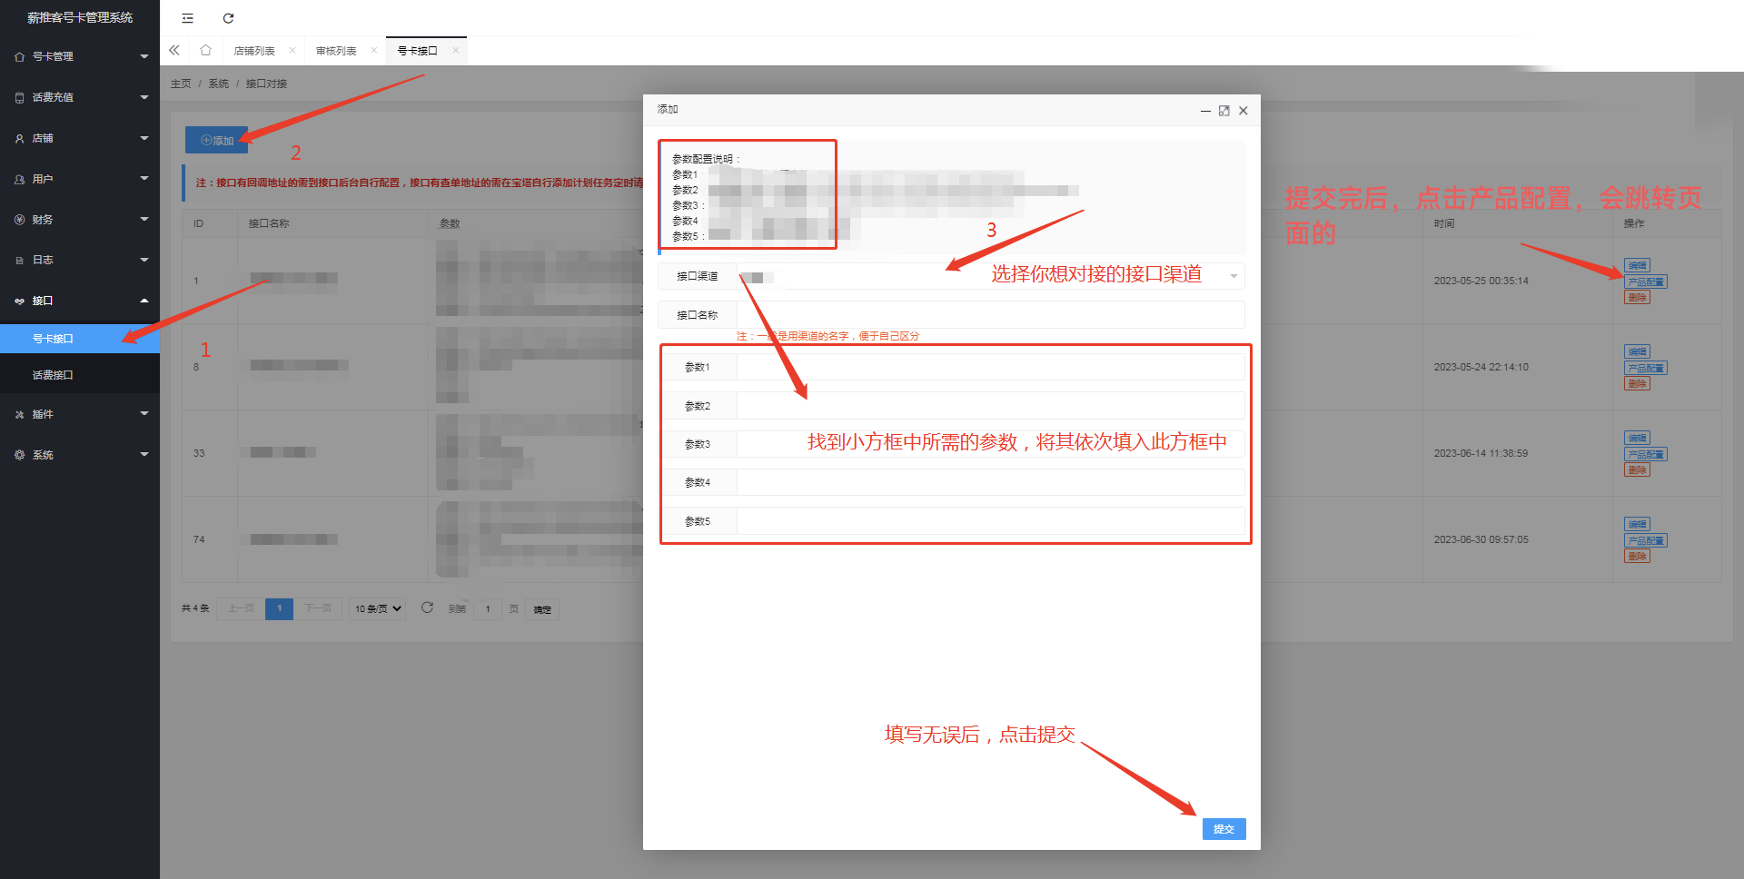This screenshot has height=879, width=1744.
Task: Click the 提交 button
Action: 1224,829
